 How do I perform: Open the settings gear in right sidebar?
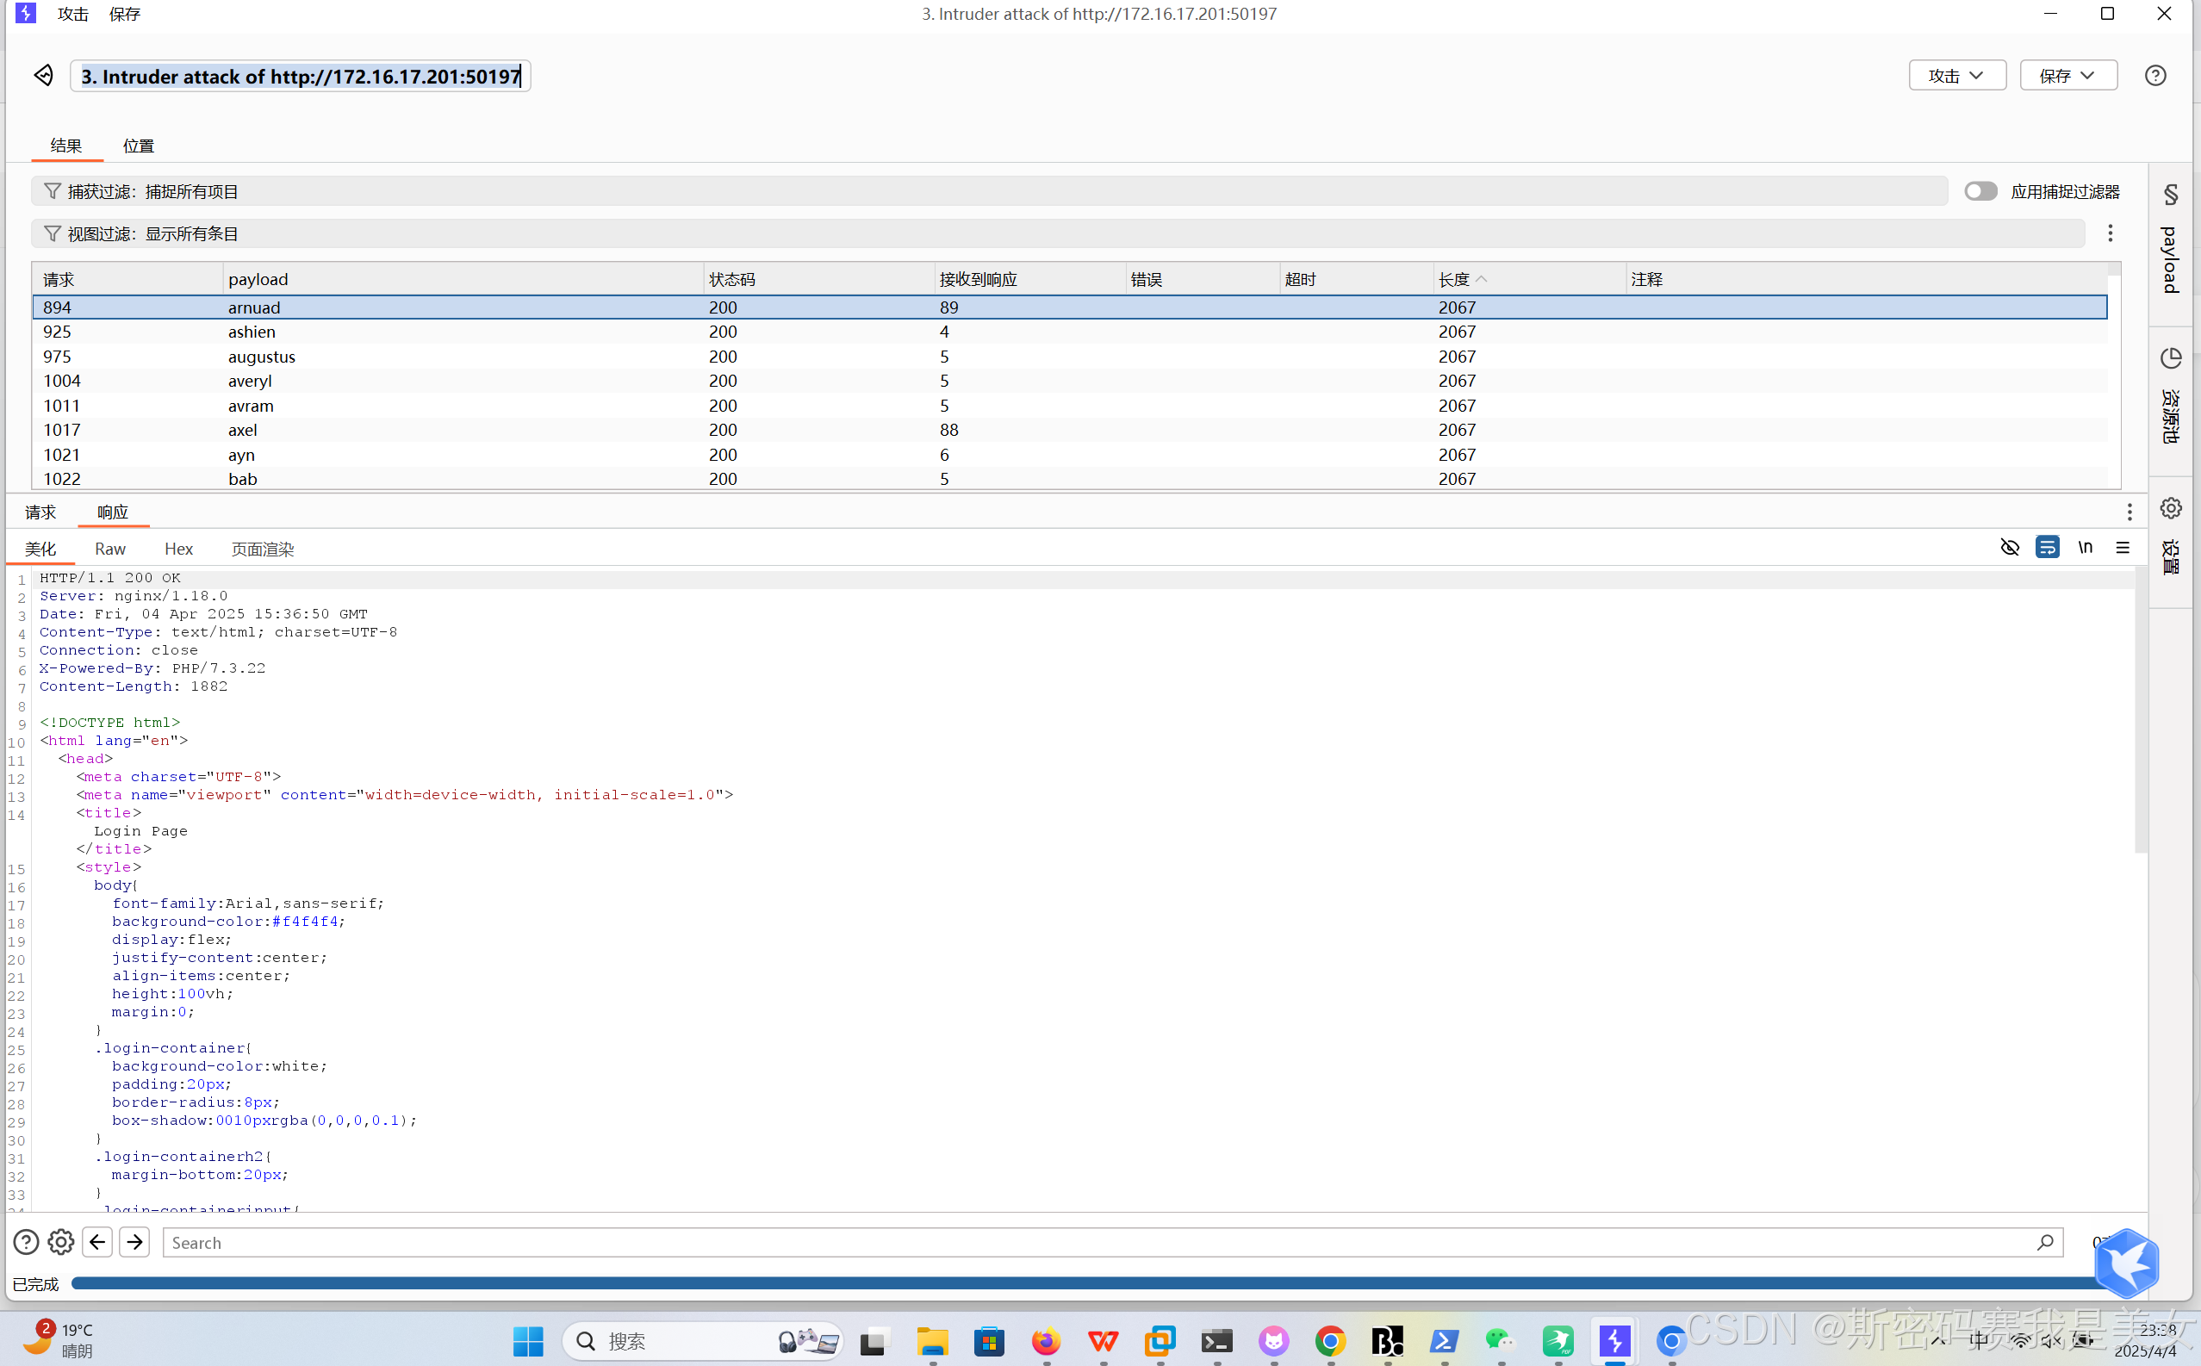coord(2170,508)
